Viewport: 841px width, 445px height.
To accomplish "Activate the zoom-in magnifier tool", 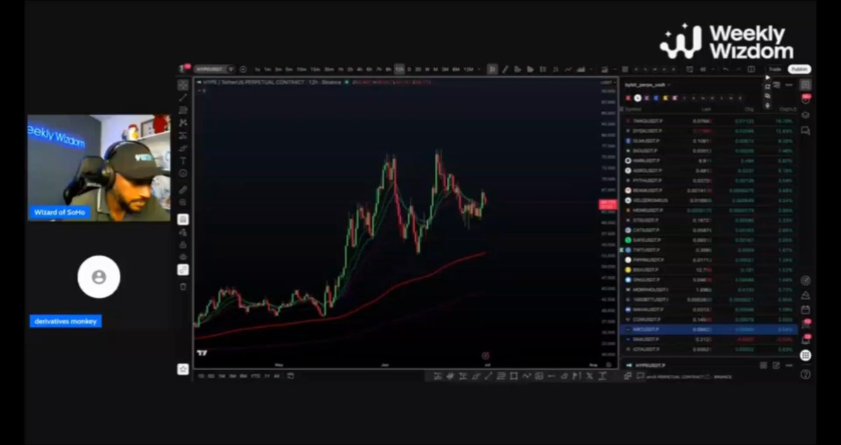I will pos(183,202).
